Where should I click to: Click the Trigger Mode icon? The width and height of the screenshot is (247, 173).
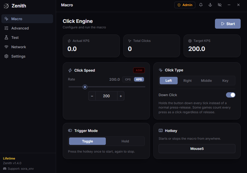70,131
